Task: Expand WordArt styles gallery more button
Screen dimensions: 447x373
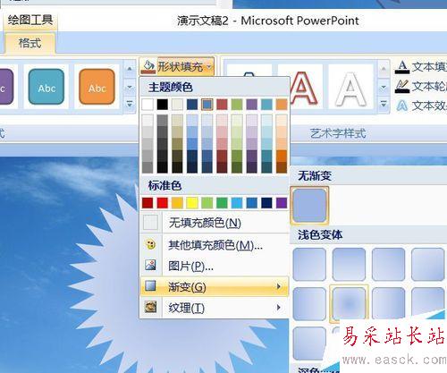Action: [x=384, y=105]
